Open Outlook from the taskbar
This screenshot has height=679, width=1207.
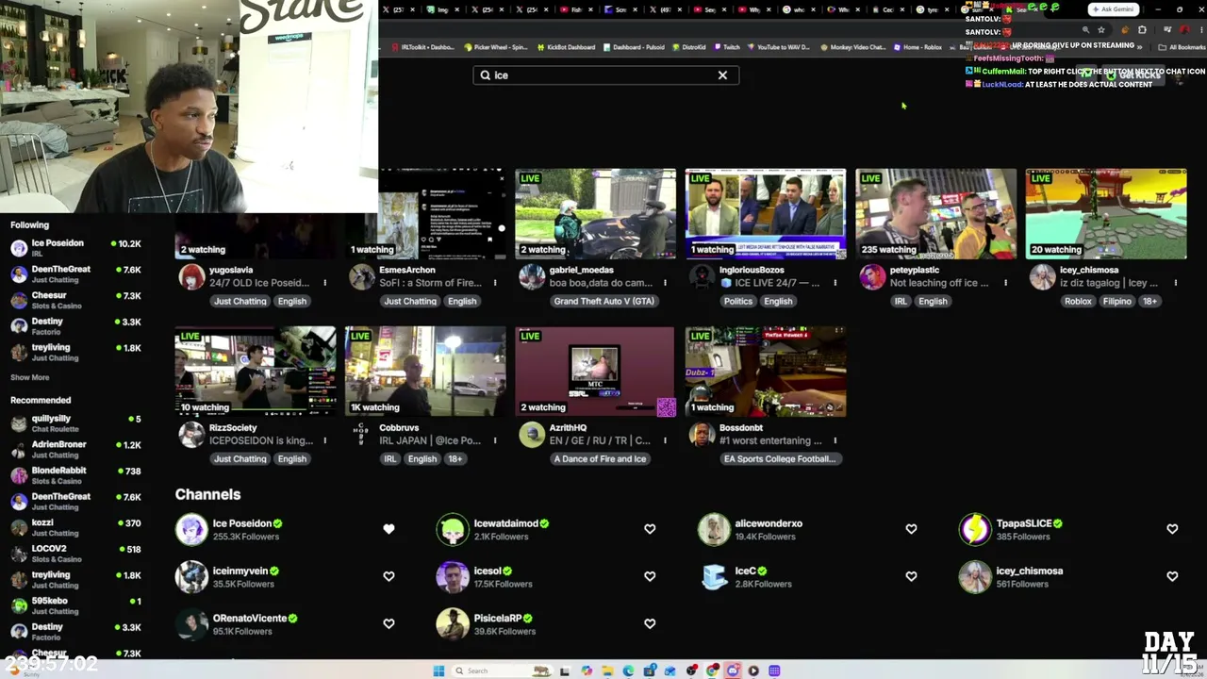pos(670,671)
